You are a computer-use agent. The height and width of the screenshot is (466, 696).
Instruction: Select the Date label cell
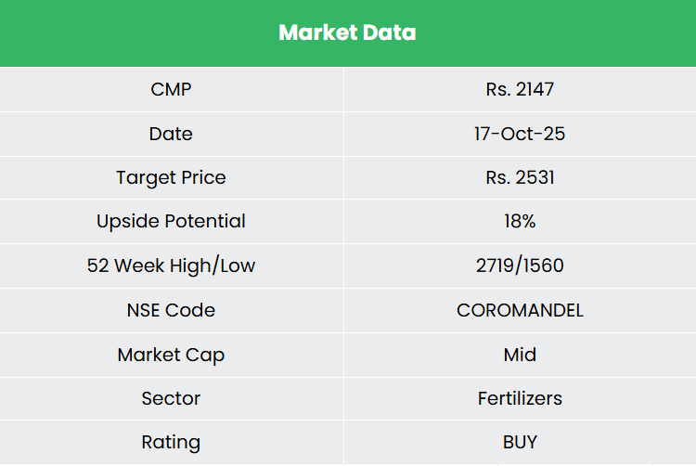171,134
